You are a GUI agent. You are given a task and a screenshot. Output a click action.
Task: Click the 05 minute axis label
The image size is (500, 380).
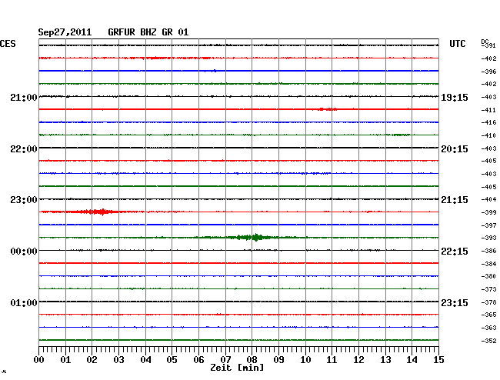coord(172,359)
